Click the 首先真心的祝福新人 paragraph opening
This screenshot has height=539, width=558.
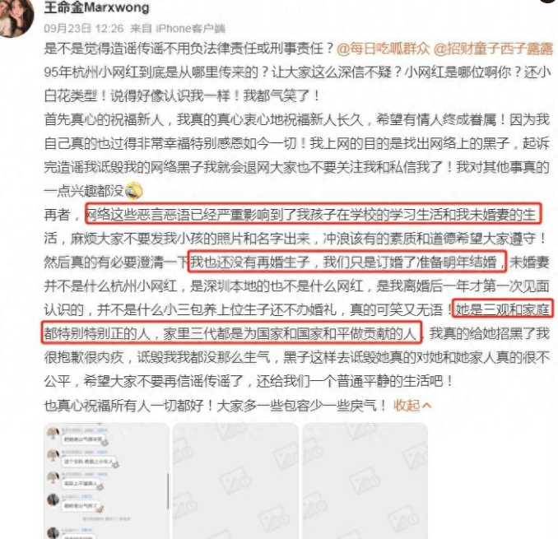[104, 119]
